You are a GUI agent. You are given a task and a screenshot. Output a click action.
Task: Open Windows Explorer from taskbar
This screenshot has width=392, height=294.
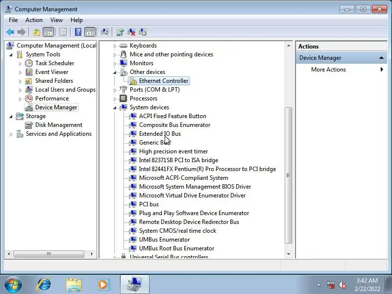click(x=74, y=285)
